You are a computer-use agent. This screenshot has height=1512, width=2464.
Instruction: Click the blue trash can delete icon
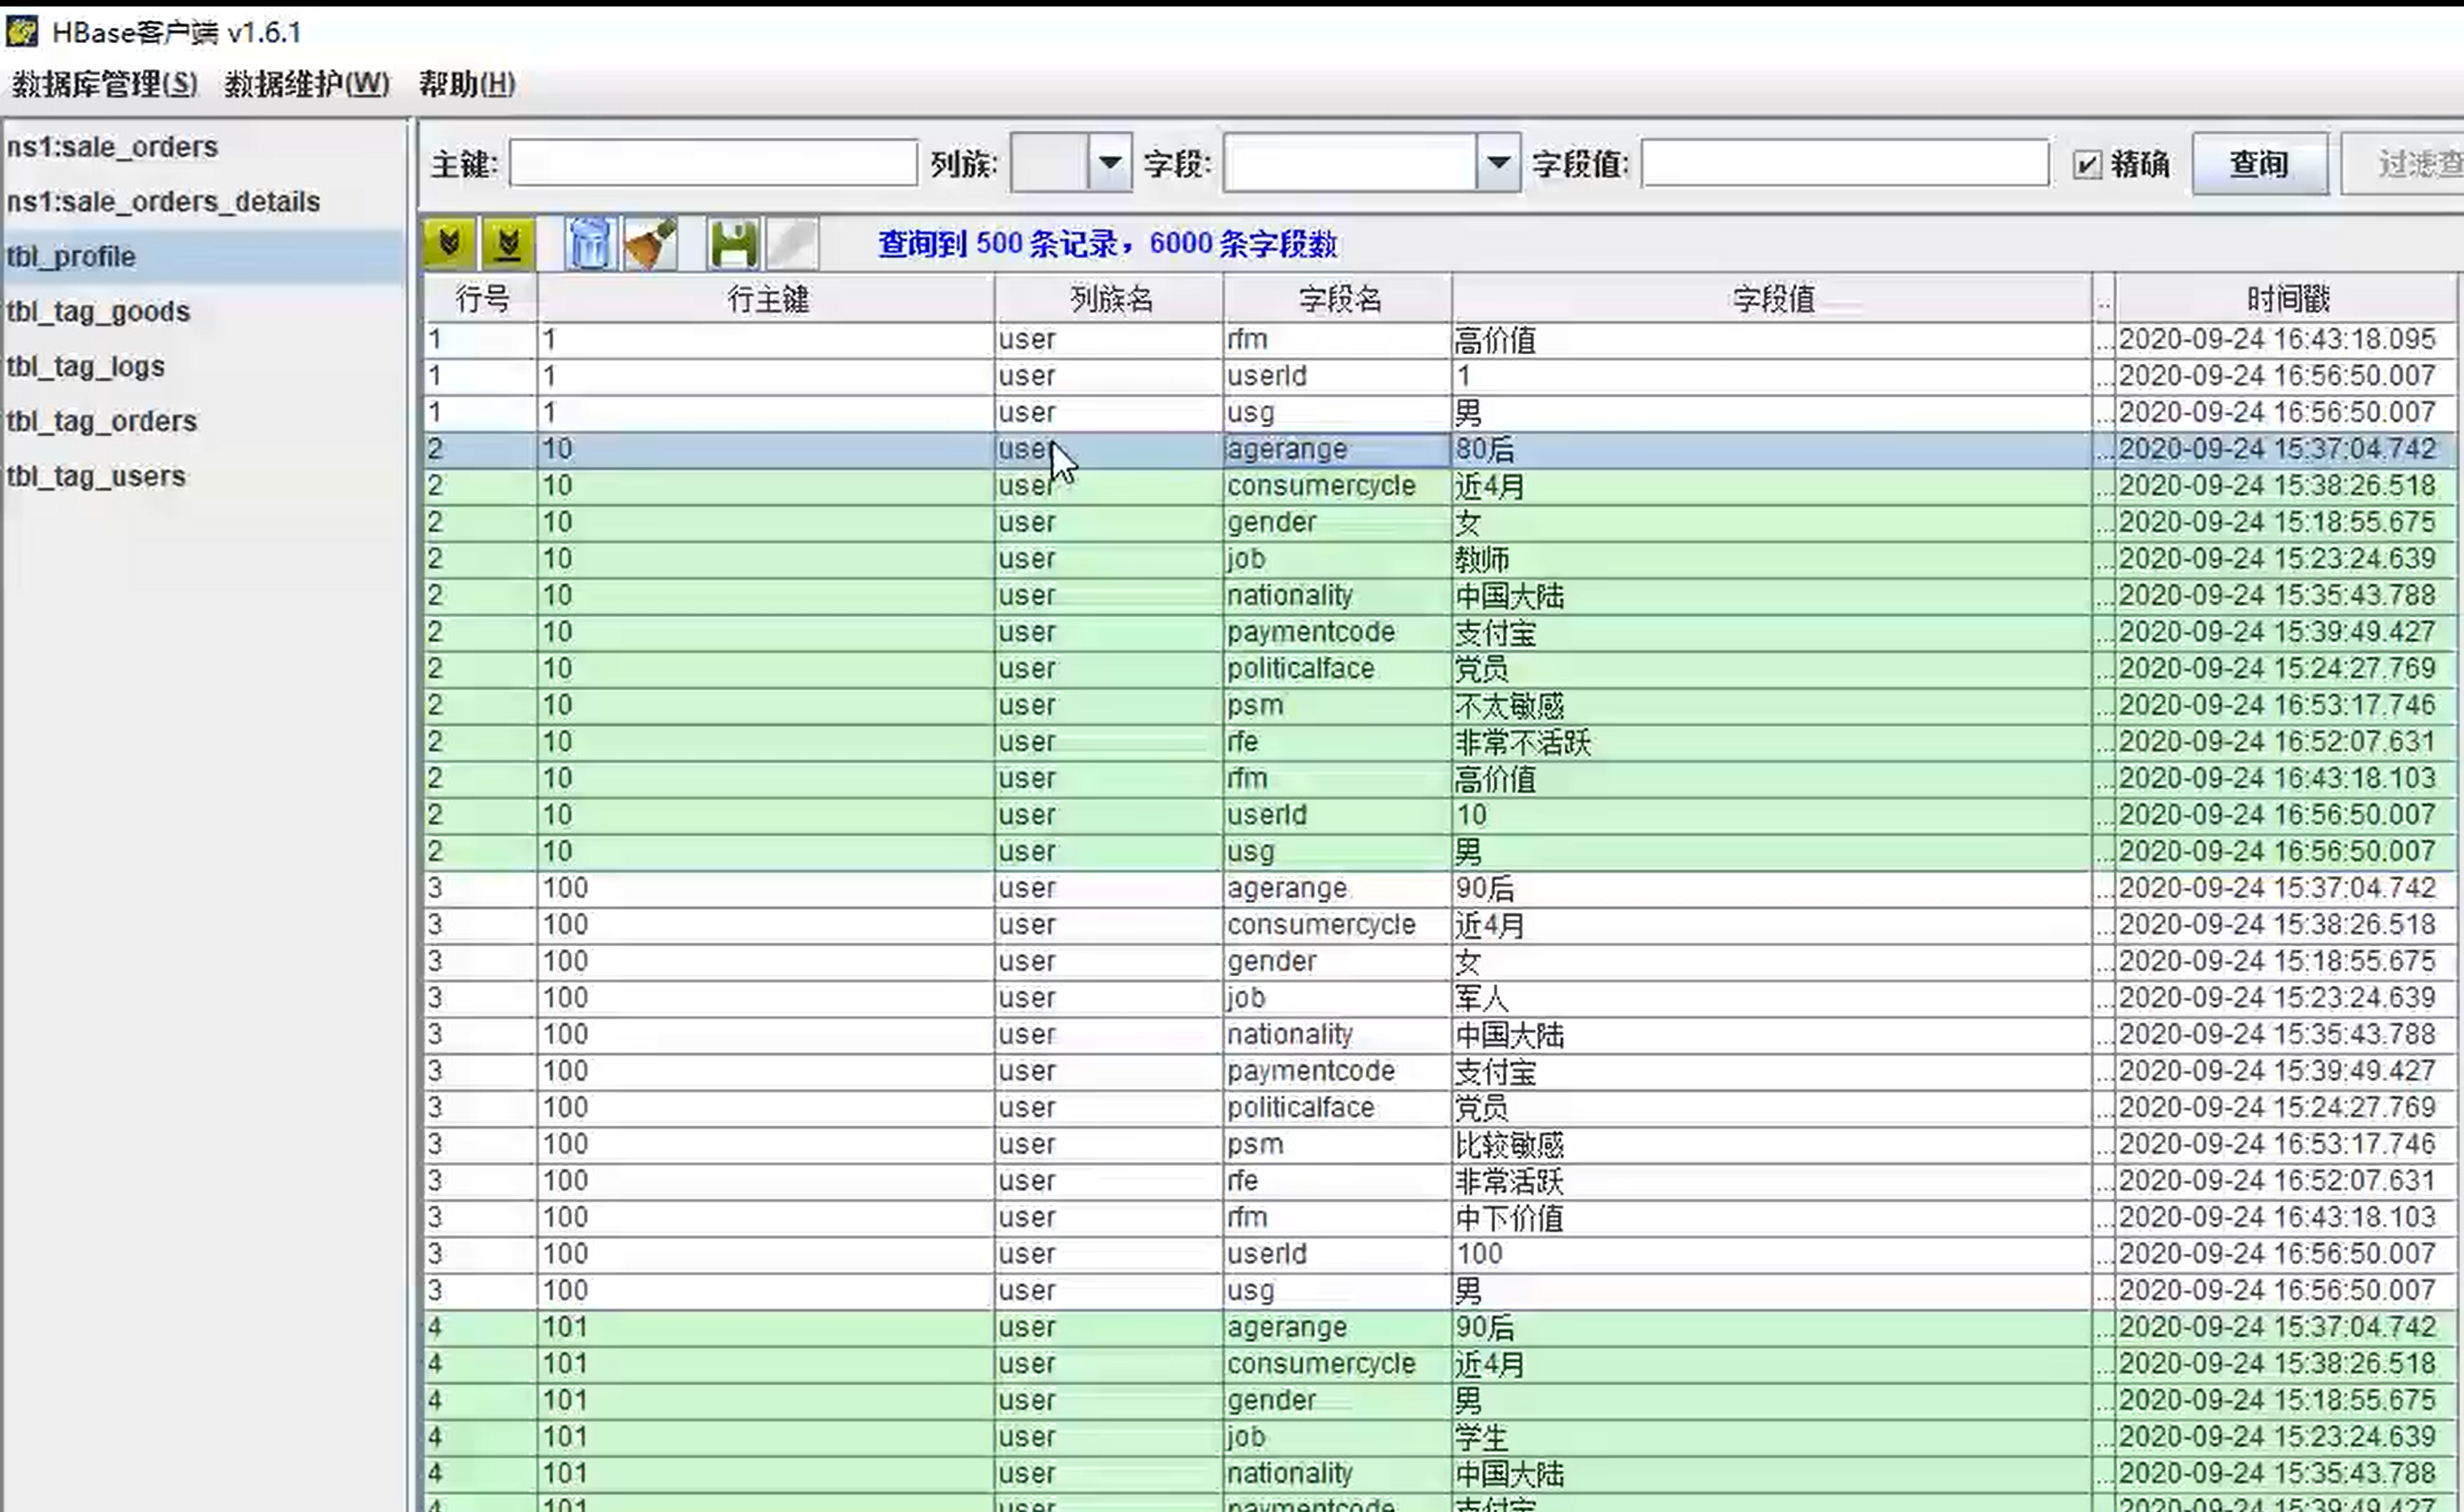(589, 243)
